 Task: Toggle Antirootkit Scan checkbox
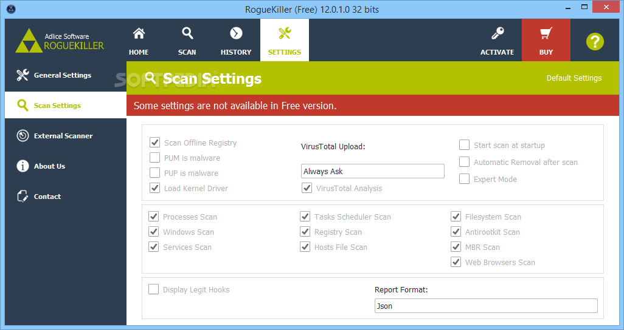(x=456, y=232)
